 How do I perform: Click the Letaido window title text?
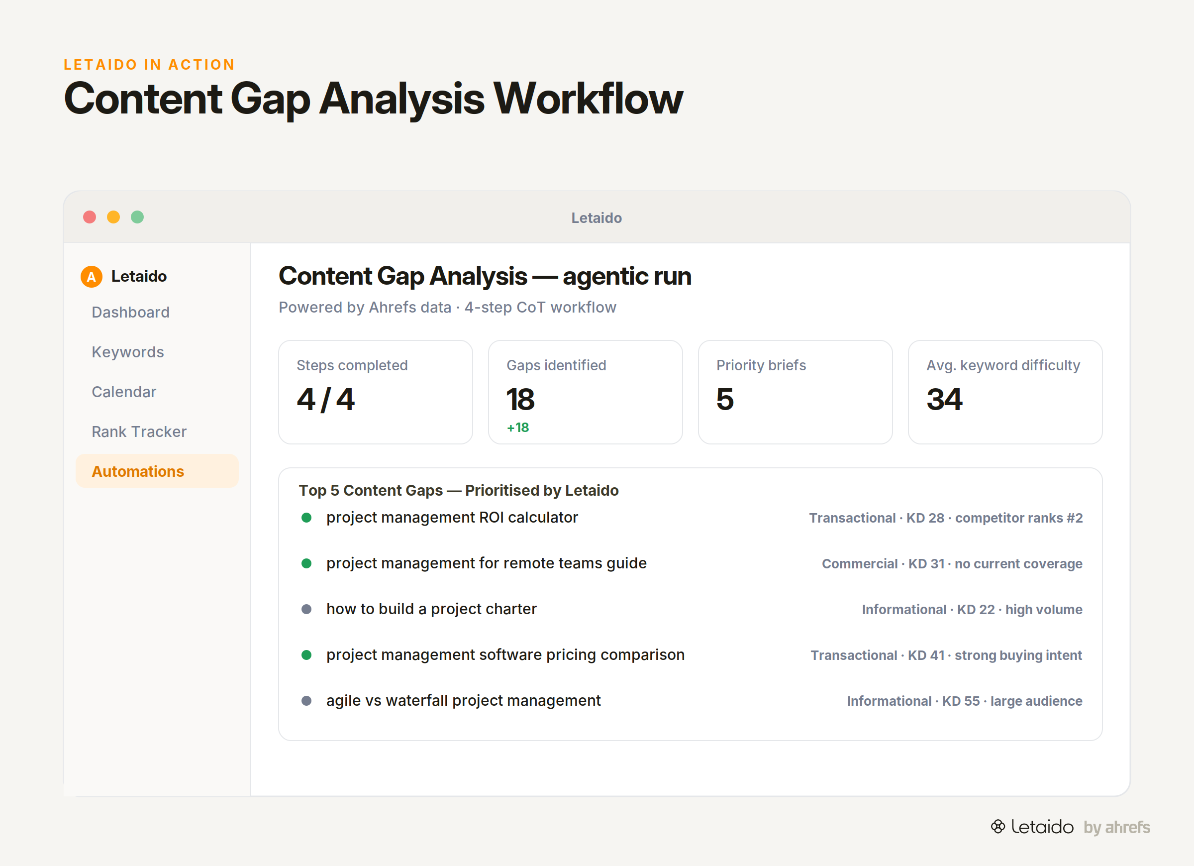[597, 217]
